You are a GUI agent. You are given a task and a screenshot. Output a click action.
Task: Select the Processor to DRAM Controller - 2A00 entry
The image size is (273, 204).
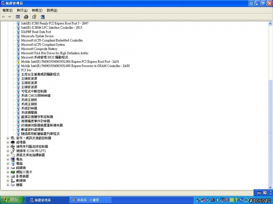[x=76, y=66]
